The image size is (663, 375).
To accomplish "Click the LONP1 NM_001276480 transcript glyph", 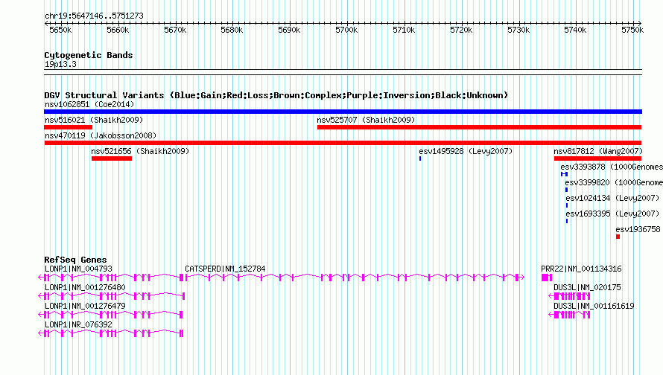I will 111,295.
